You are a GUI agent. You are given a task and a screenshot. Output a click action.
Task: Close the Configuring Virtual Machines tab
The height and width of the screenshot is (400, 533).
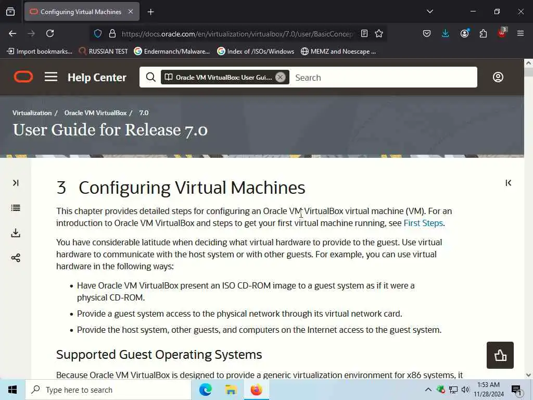[131, 11]
